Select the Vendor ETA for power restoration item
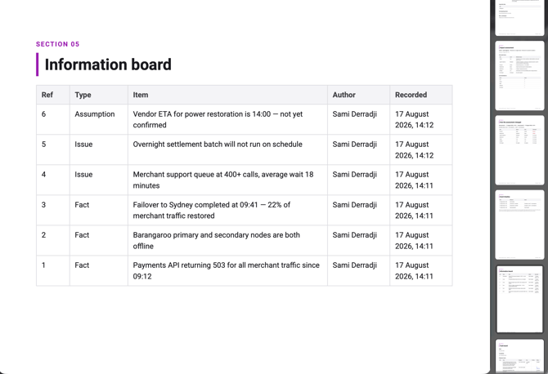Screen dimensions: 548x374 (x=218, y=119)
